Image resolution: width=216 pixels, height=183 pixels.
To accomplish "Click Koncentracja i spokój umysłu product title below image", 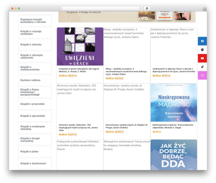I will (127, 126).
